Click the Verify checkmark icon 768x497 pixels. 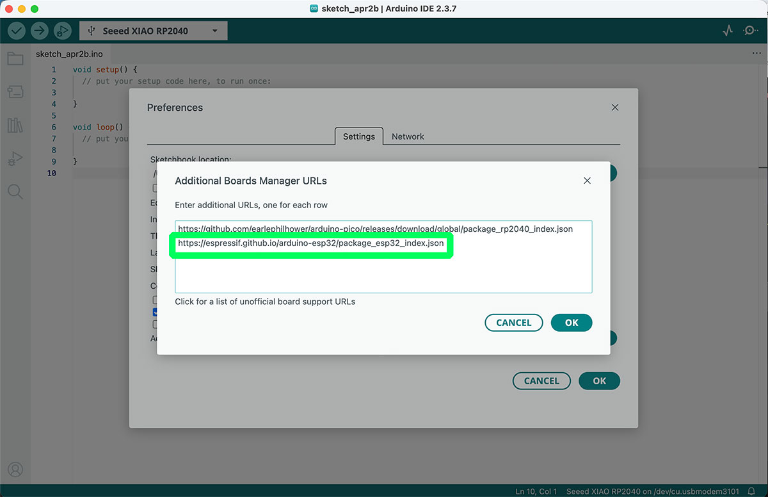click(17, 30)
